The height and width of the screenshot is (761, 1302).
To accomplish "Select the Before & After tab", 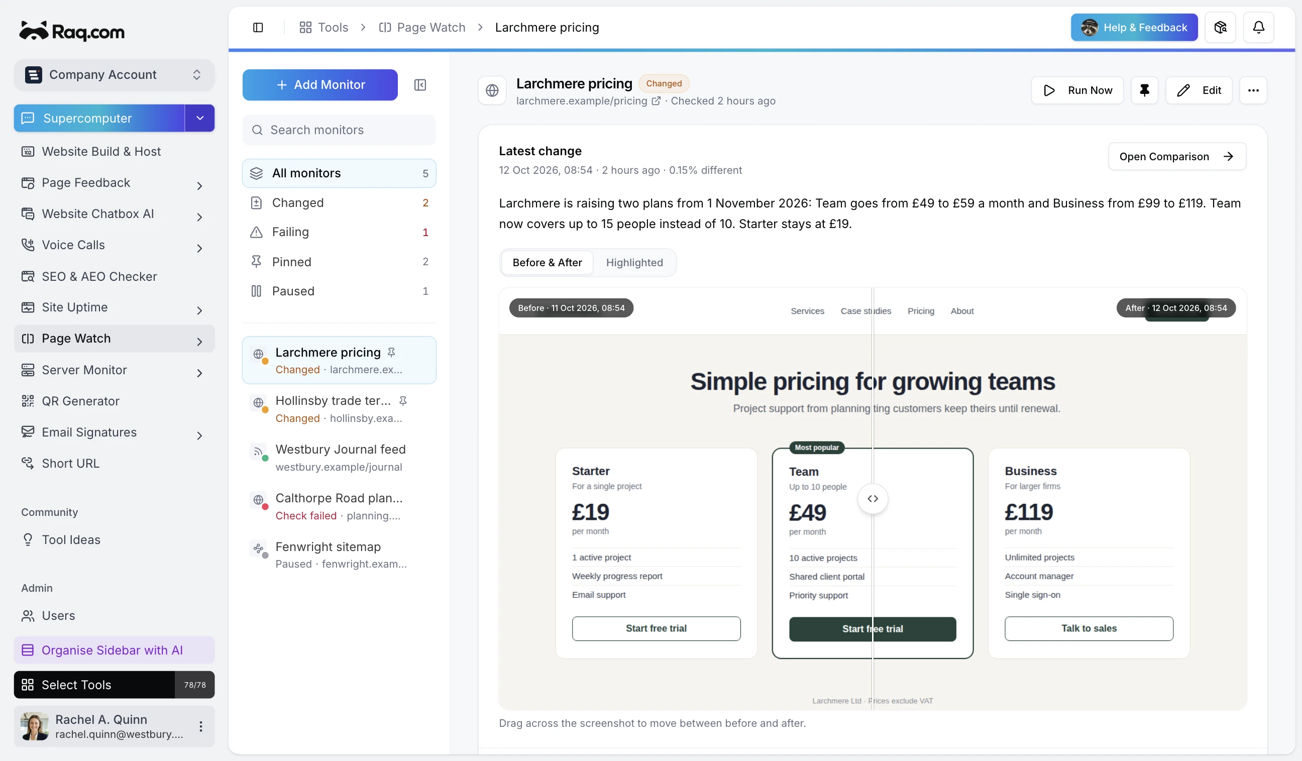I will click(547, 262).
